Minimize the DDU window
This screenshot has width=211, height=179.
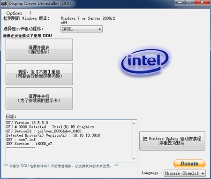180,2
